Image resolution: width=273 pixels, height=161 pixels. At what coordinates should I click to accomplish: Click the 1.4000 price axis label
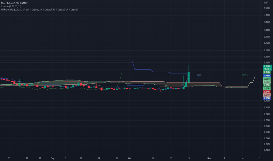[267, 22]
